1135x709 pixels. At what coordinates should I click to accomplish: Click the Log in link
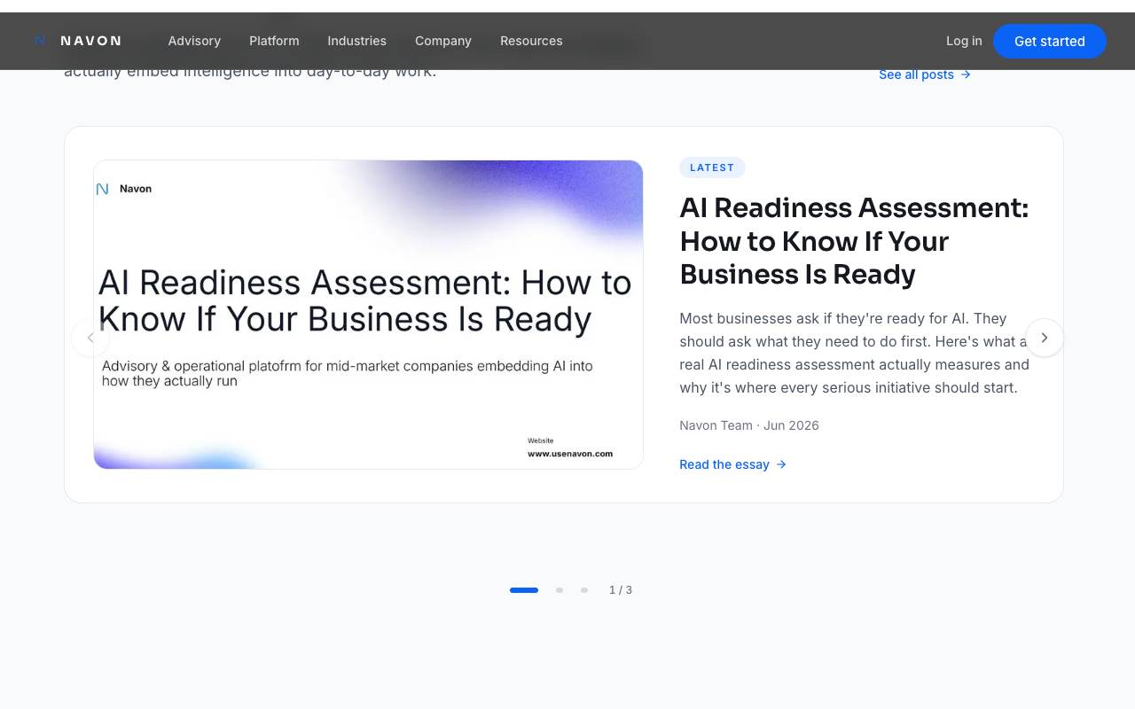pos(964,41)
